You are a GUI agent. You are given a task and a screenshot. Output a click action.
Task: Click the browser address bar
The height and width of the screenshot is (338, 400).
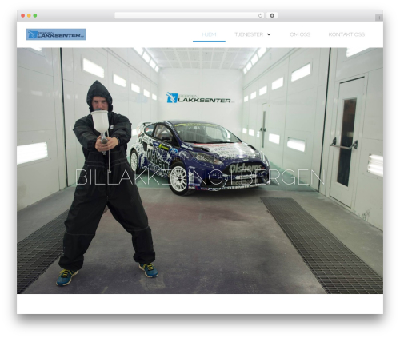190,15
